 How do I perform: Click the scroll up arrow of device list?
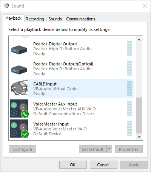click(x=139, y=40)
